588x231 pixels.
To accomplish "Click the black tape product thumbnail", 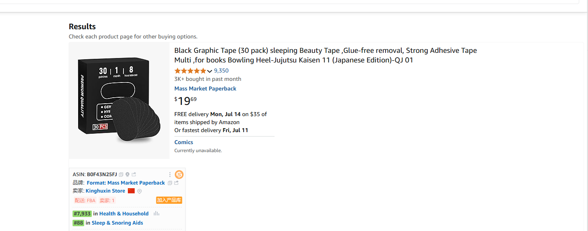I will (x=119, y=100).
